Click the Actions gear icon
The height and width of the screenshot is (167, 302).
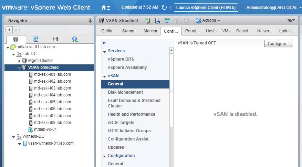(x=198, y=20)
